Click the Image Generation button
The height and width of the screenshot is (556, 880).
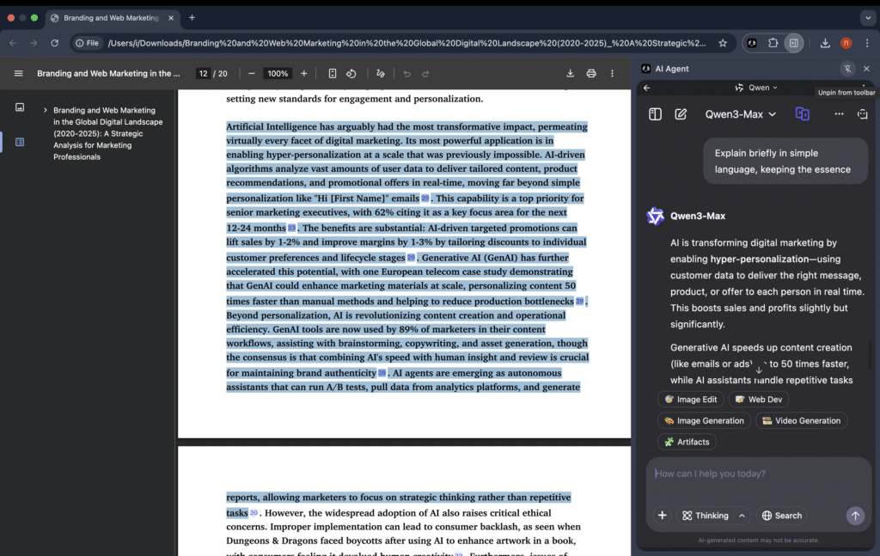(x=704, y=421)
